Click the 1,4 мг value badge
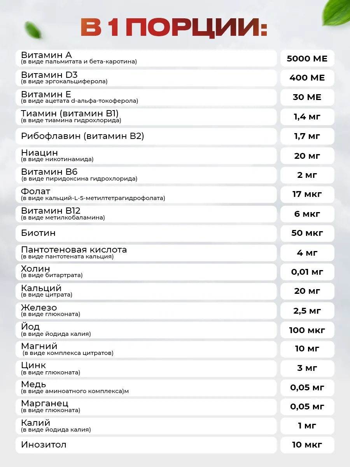This screenshot has width=350, height=467. pyautogui.click(x=307, y=117)
